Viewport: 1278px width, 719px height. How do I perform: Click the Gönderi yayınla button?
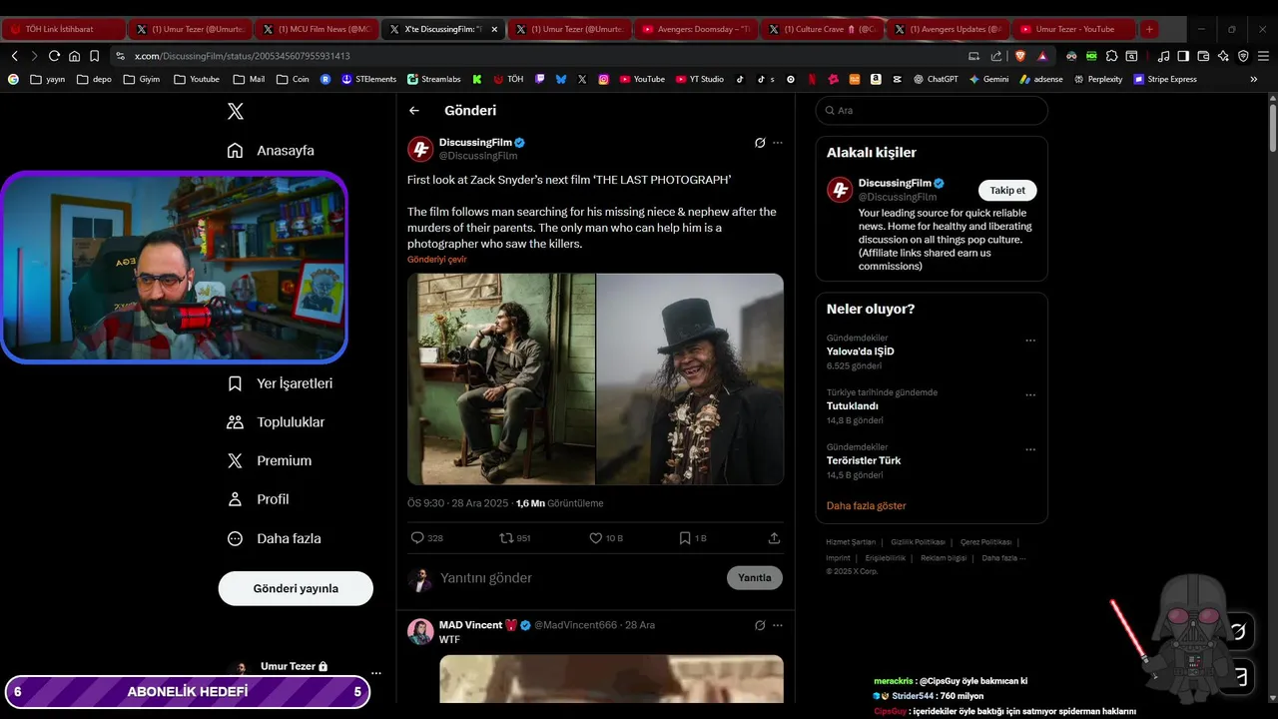click(296, 588)
